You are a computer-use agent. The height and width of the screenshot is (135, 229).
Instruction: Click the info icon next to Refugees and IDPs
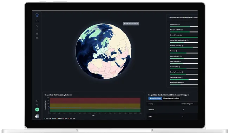[182, 30]
